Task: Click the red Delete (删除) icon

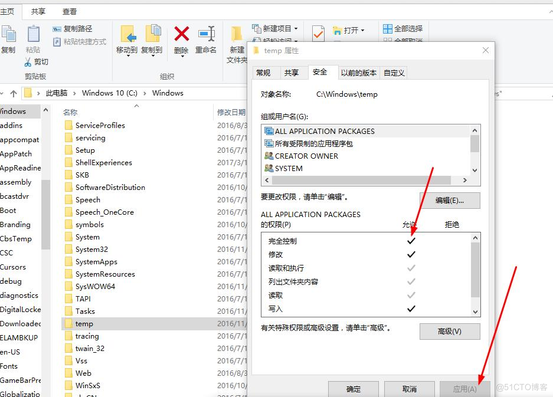Action: pyautogui.click(x=181, y=34)
